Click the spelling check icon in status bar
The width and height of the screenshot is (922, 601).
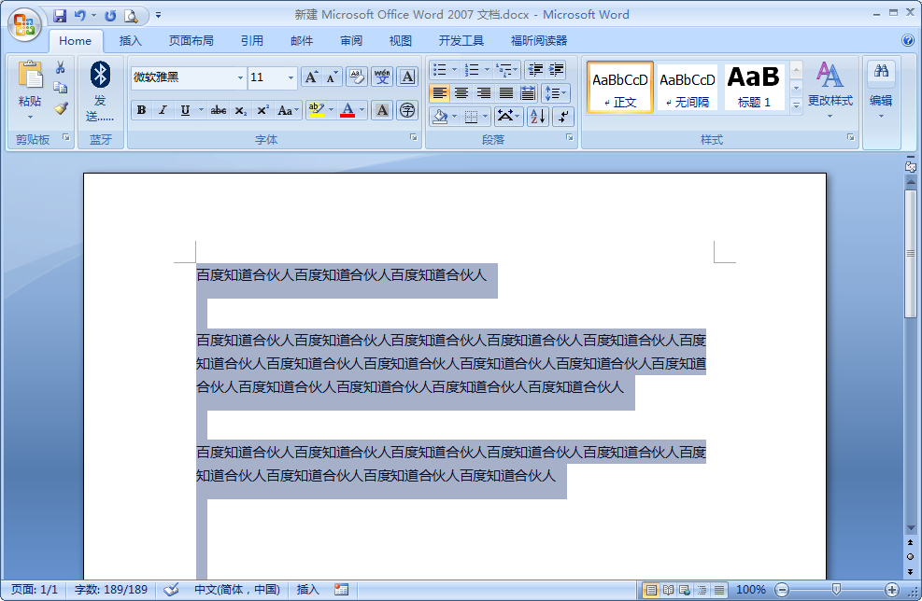pos(171,590)
